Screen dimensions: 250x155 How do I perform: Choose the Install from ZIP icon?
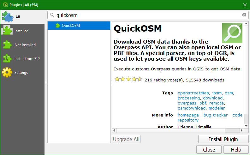[7, 58]
